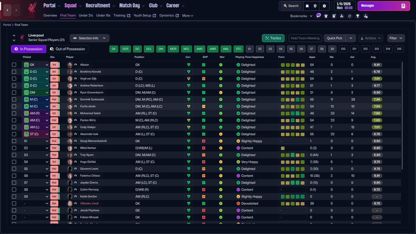Viewport: 416px width, 234px height.
Task: Click the date and time display
Action: click(x=344, y=6)
